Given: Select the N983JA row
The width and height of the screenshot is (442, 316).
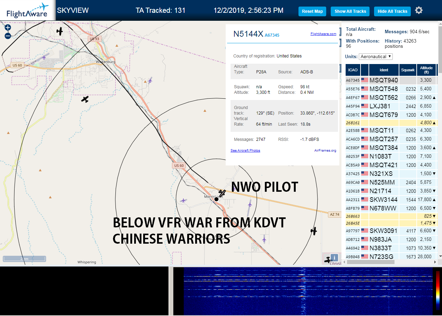Looking at the screenshot, I should pos(391,240).
